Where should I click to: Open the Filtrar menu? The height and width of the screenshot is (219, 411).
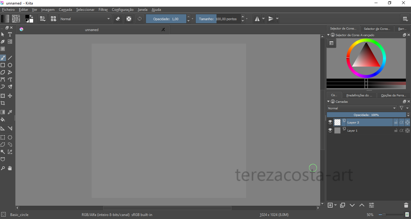pyautogui.click(x=103, y=10)
